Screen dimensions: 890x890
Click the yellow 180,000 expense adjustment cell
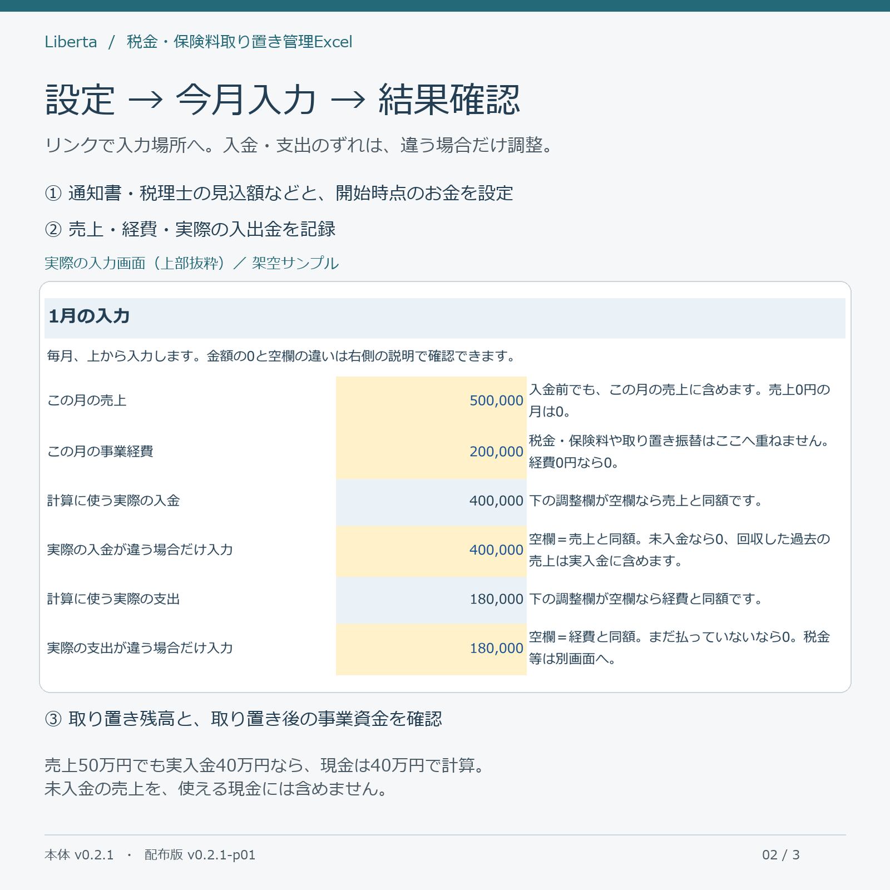coord(431,649)
